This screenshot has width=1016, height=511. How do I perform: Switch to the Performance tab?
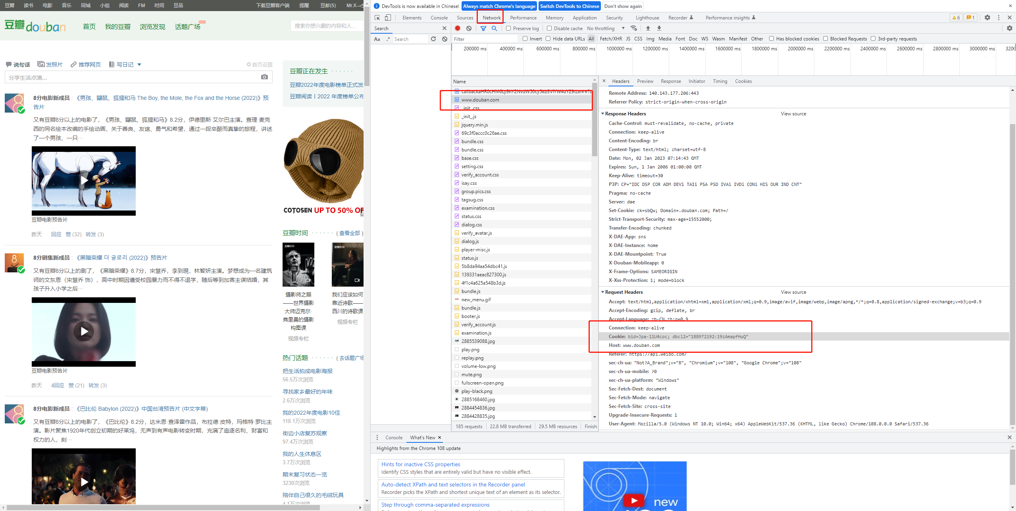[x=523, y=17]
